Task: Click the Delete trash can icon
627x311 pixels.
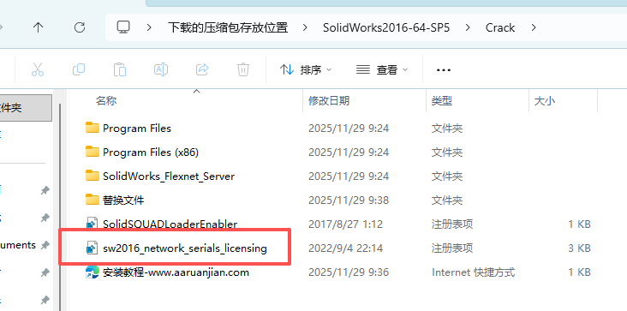Action: (x=243, y=69)
